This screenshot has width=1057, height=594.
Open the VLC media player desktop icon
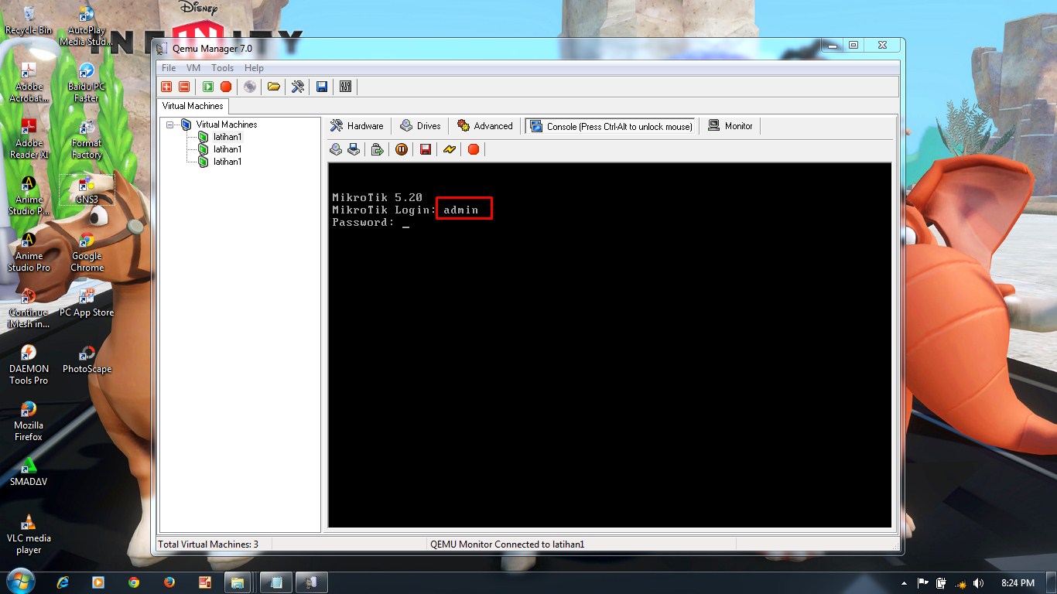point(29,534)
